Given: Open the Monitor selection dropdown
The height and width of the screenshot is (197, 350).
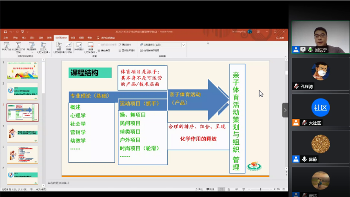Looking at the screenshot, I should tap(184, 45).
